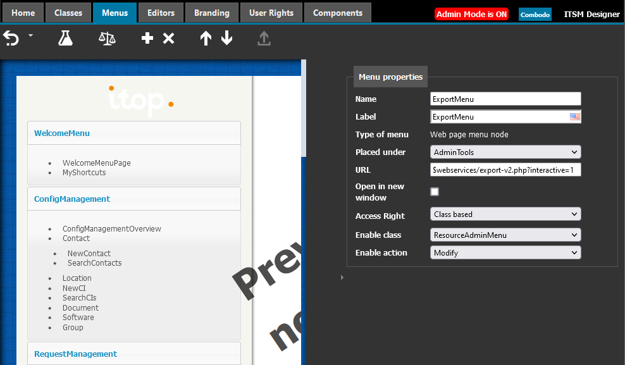Image resolution: width=625 pixels, height=365 pixels.
Task: Open the Placed under dropdown
Action: (x=505, y=152)
